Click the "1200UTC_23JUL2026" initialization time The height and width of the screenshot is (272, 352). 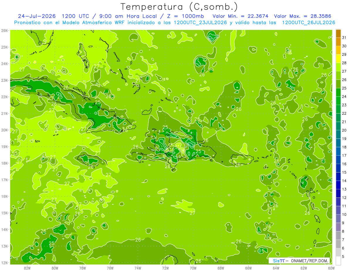[201, 22]
